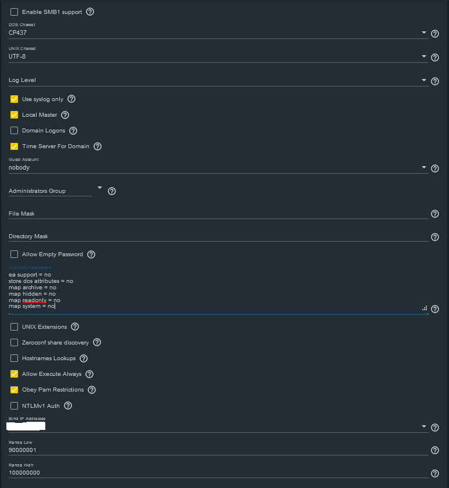Viewport: 449px width, 488px height.
Task: Click into the Directory Mask field
Action: point(218,236)
